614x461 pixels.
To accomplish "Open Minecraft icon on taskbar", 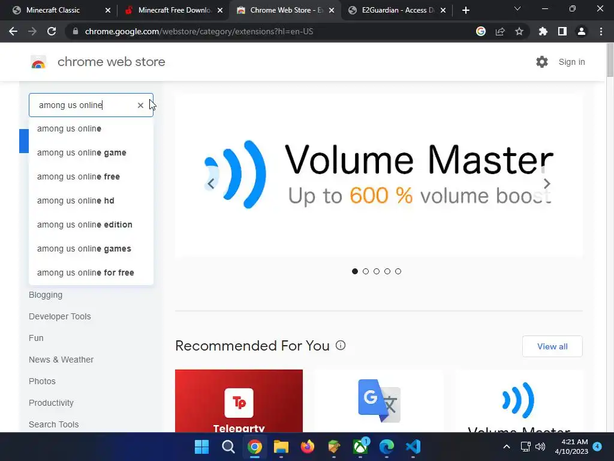I will (x=333, y=447).
